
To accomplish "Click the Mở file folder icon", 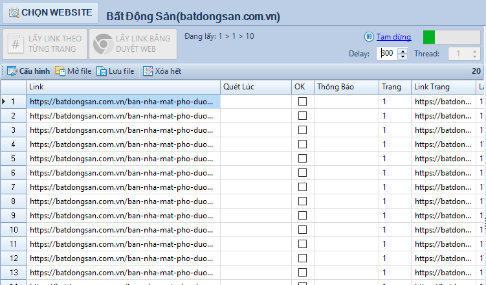I will 60,71.
